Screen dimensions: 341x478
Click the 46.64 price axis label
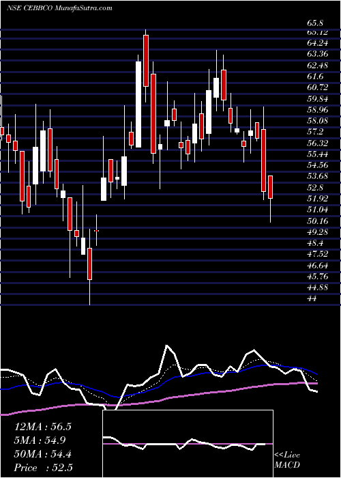pos(318,266)
